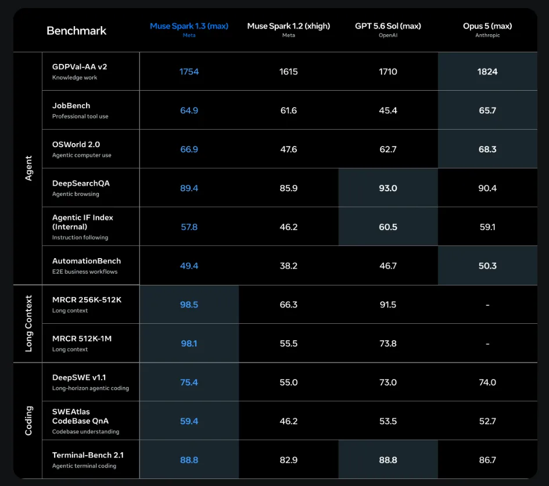Click the "Benchmark" table heading
549x486 pixels.
point(76,31)
